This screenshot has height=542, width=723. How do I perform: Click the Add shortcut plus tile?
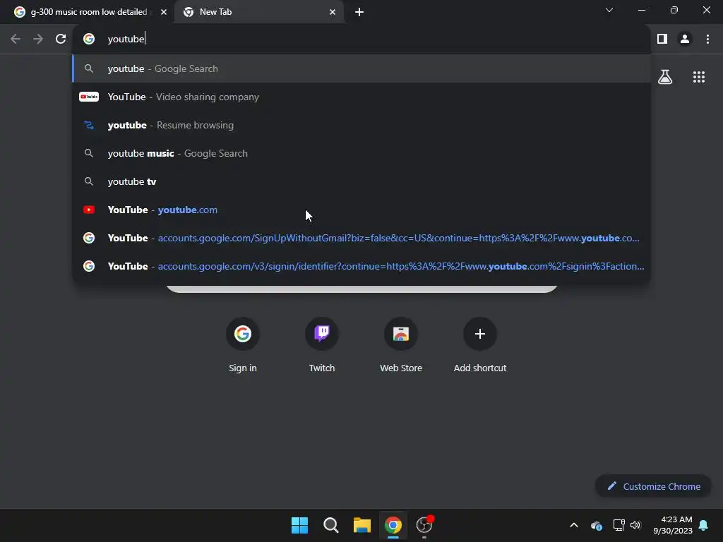click(480, 344)
